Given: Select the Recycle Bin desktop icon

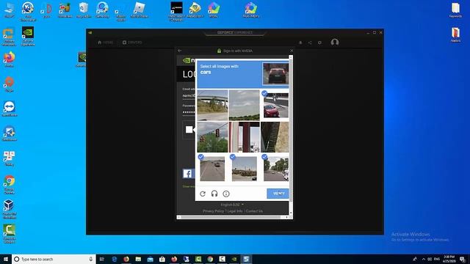Looking at the screenshot, I should tap(84, 10).
